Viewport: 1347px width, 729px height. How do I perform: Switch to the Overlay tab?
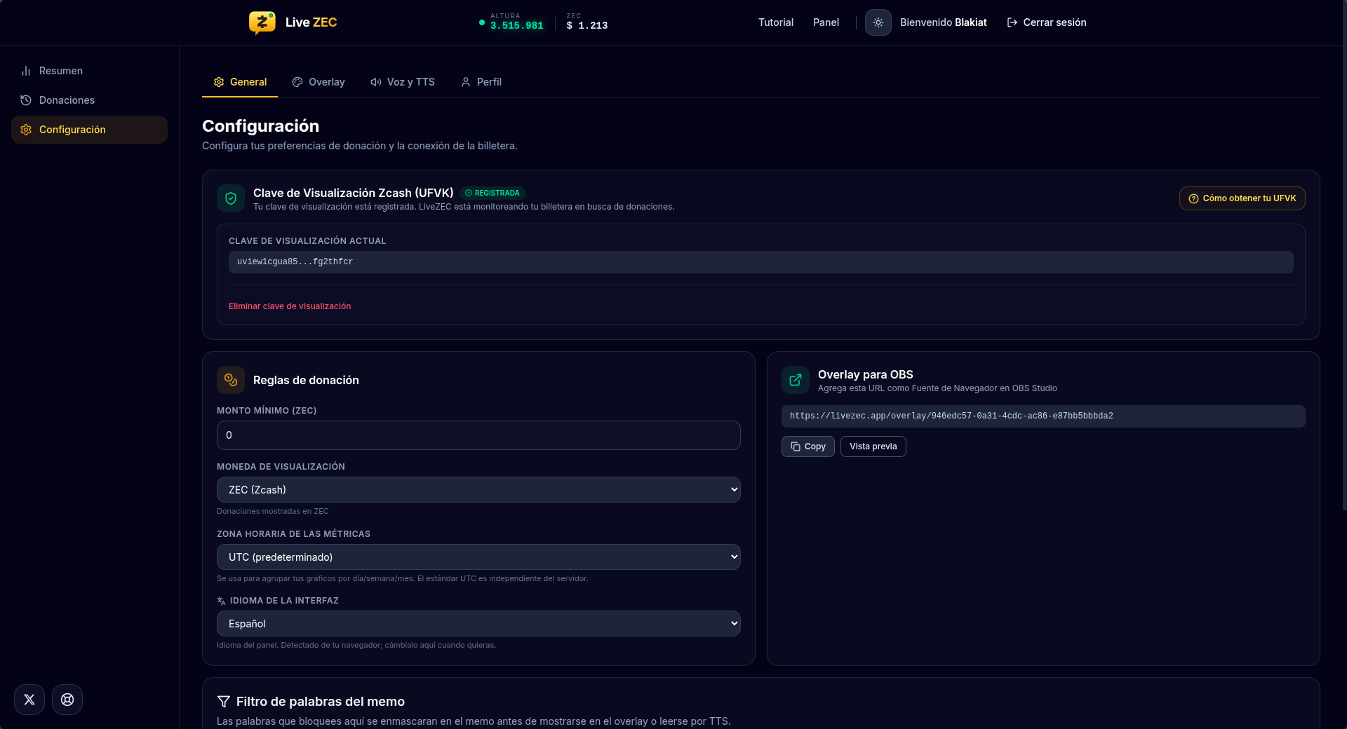click(x=319, y=82)
